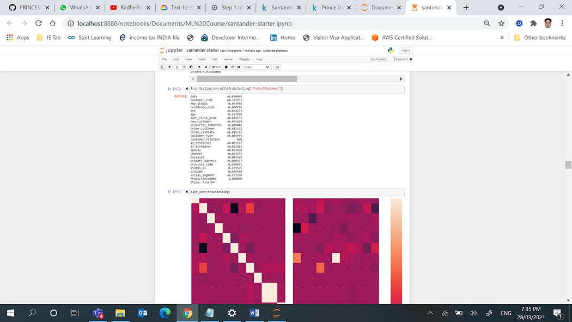Rename notebook title santander-starter
The width and height of the screenshot is (572, 322).
(x=203, y=50)
